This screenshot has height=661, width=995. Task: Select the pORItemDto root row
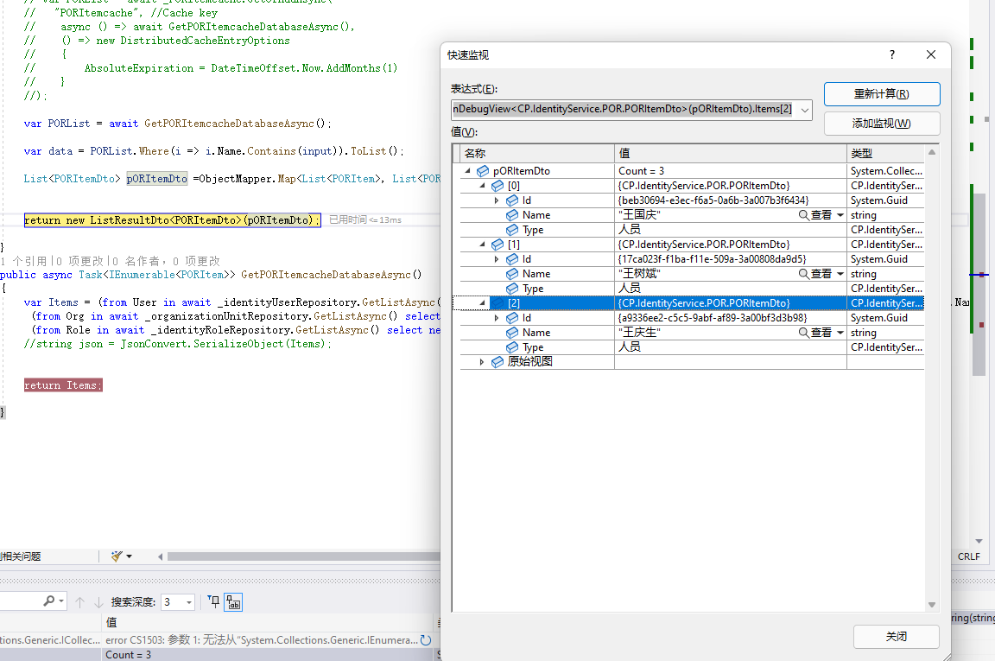click(x=522, y=171)
